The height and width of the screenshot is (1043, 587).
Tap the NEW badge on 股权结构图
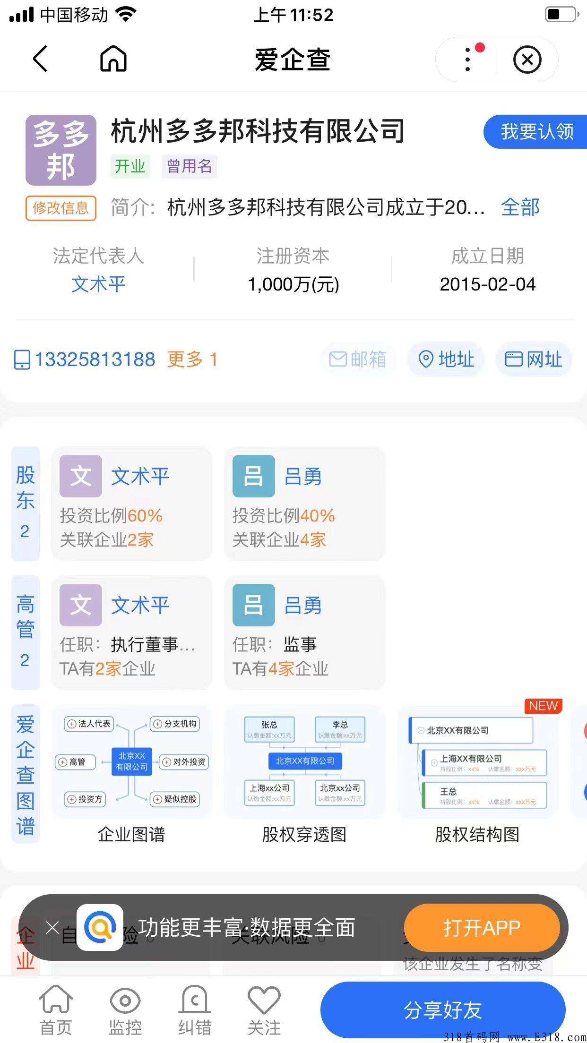pos(543,706)
